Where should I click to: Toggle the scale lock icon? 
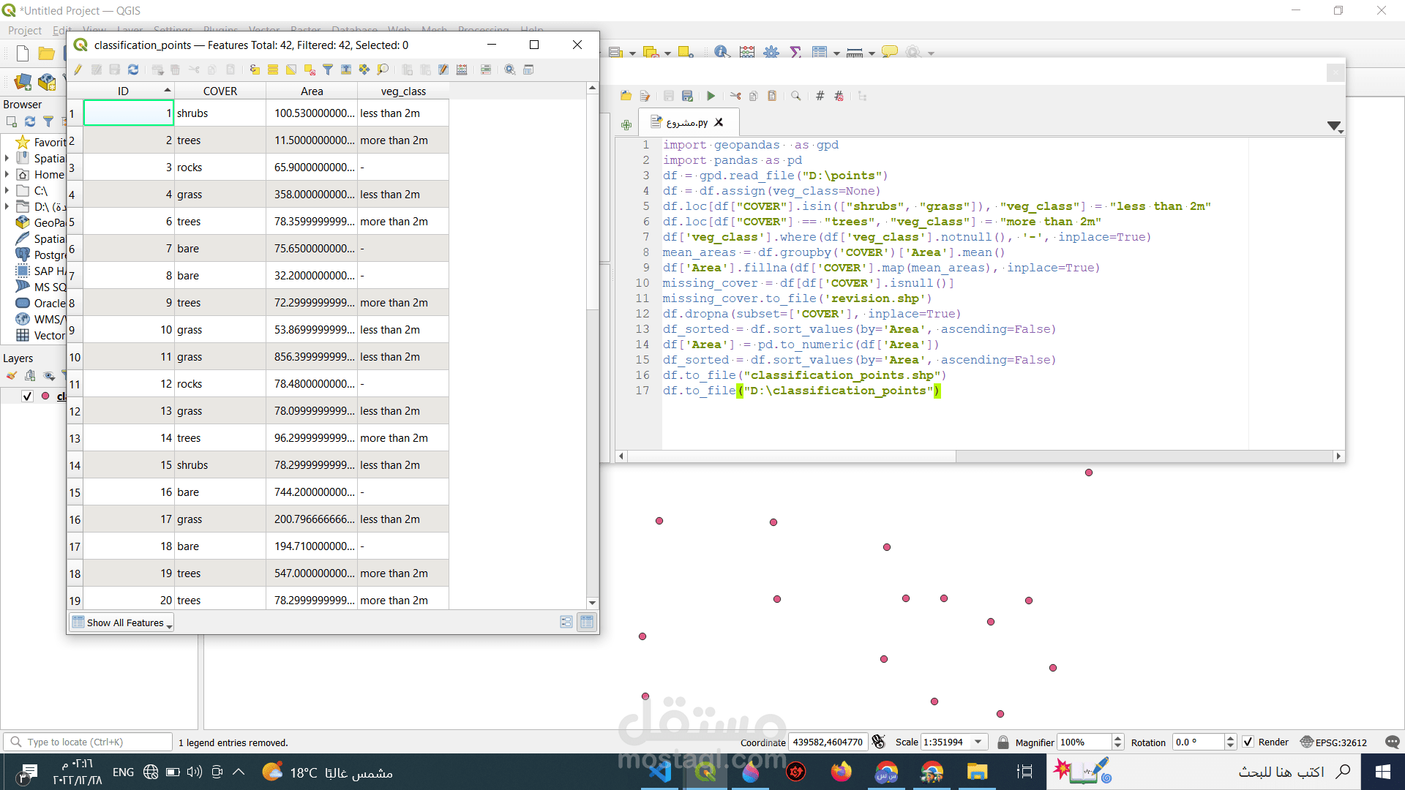1003,742
